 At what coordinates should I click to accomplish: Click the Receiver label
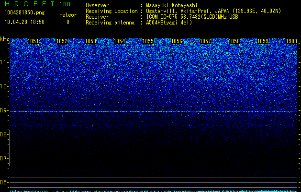(x=97, y=17)
